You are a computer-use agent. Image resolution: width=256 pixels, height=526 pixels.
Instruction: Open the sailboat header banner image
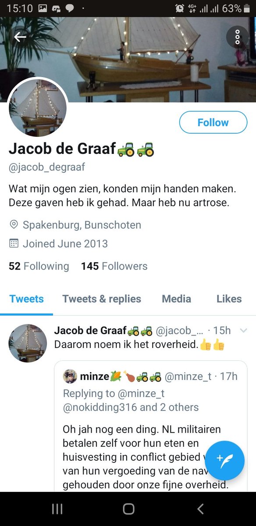tap(128, 60)
